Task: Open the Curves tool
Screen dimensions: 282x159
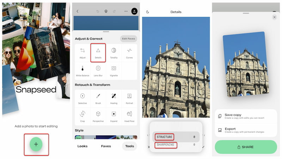Action: click(129, 53)
